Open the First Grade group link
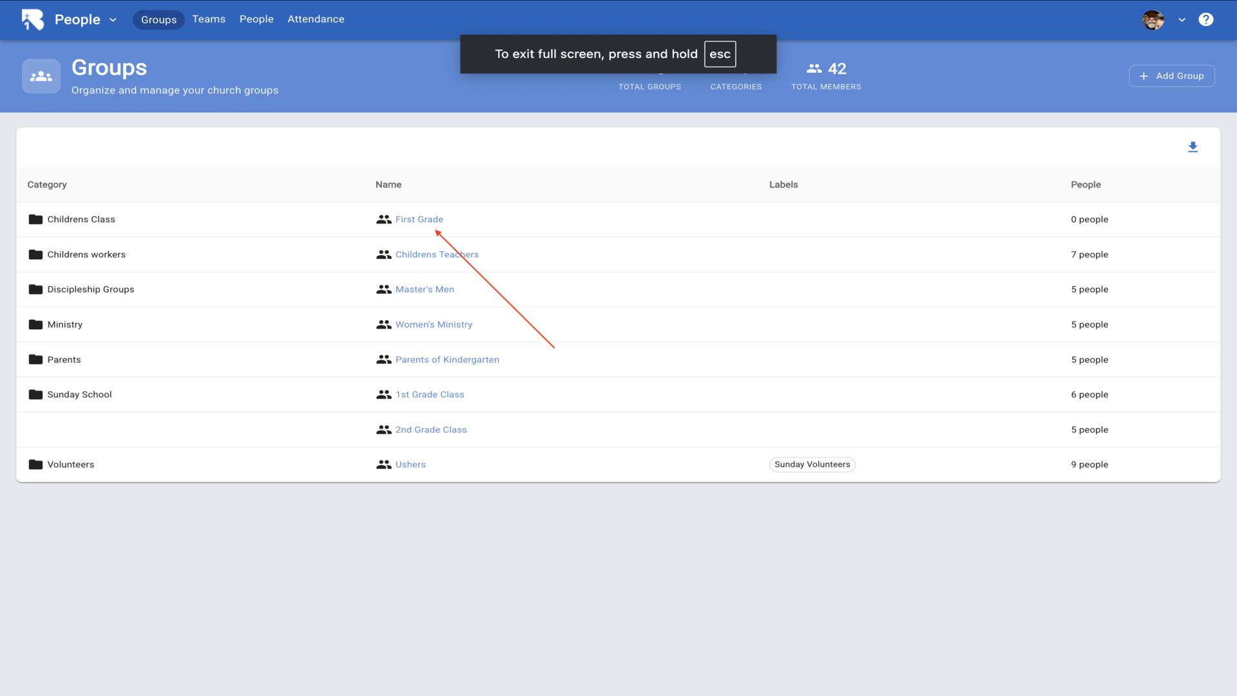1237x696 pixels. [419, 219]
